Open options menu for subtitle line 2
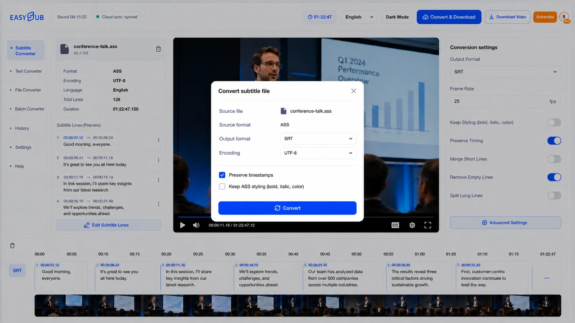575x323 pixels. [x=158, y=160]
